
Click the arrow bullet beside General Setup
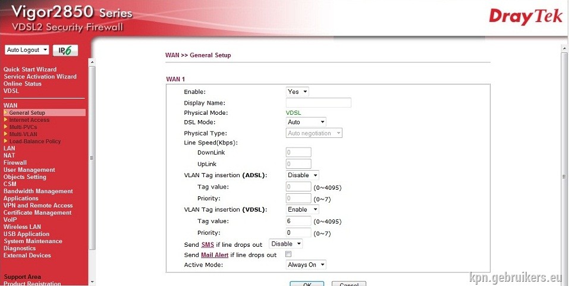tap(6, 112)
